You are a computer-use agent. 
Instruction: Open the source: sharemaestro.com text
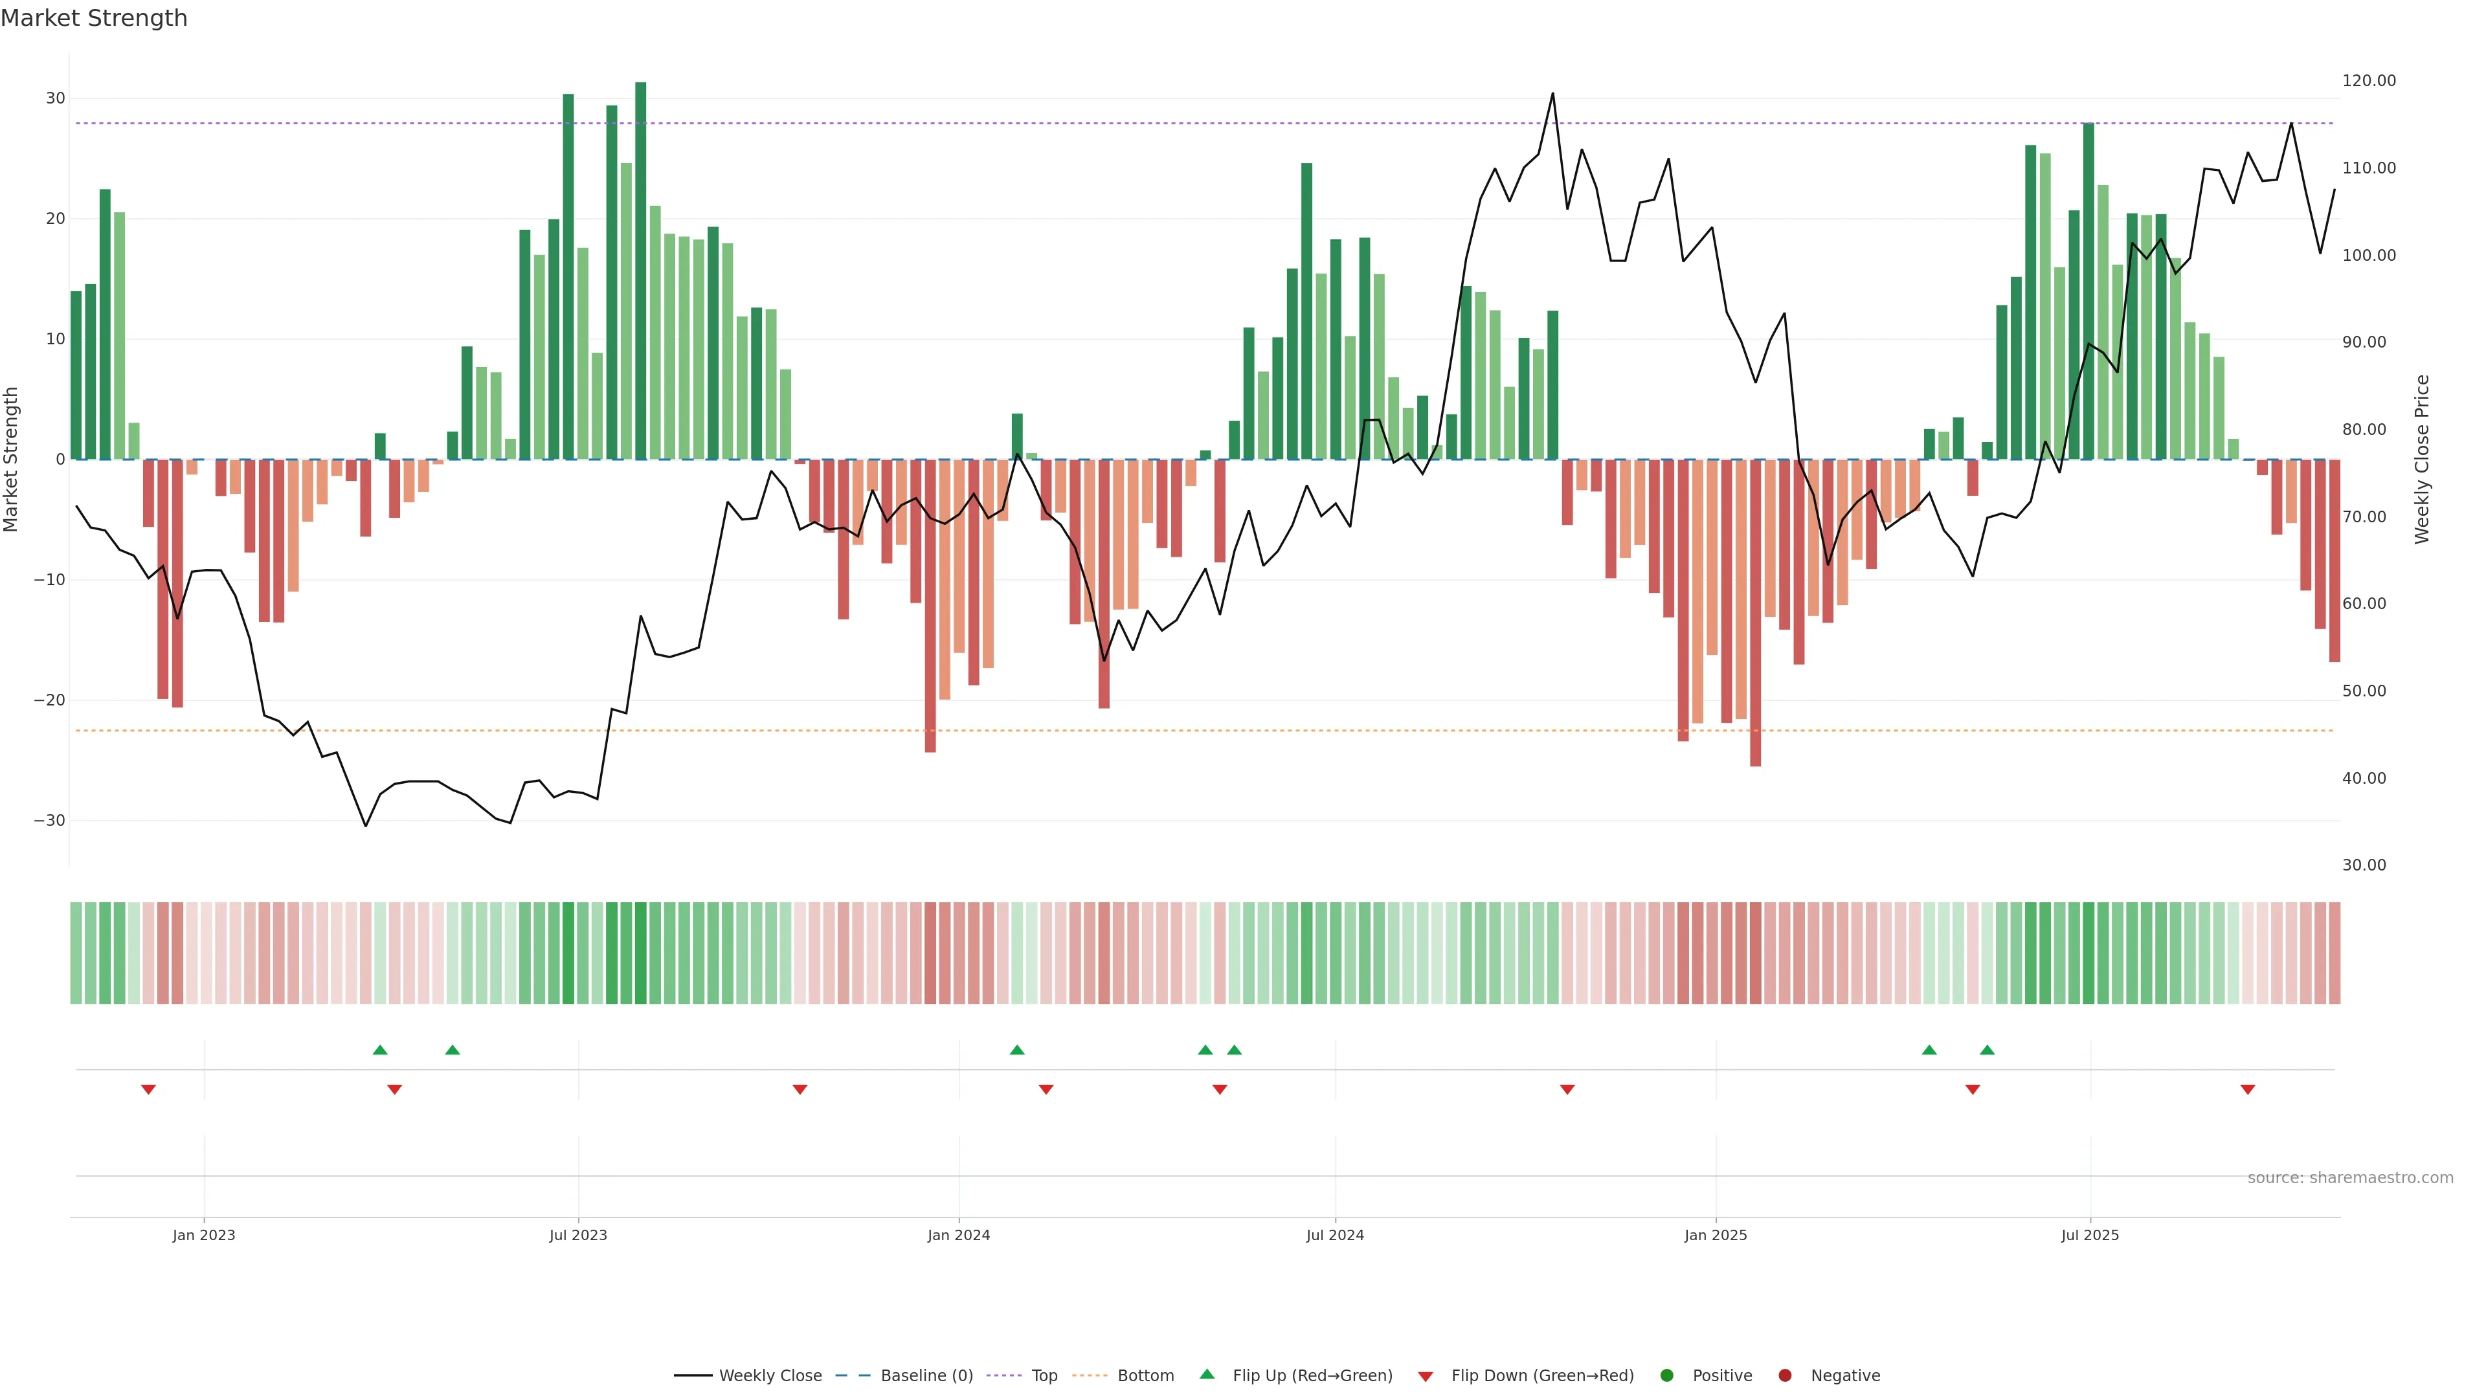tap(2350, 1177)
